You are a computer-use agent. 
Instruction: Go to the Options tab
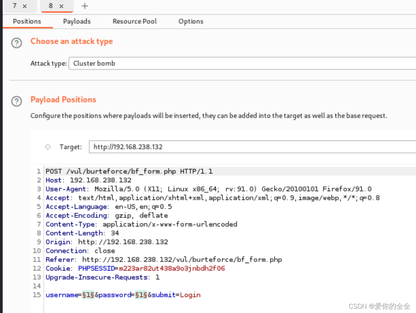click(x=191, y=21)
